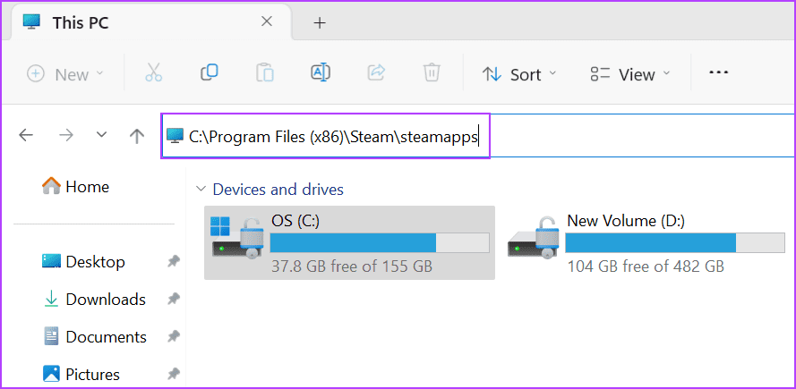The width and height of the screenshot is (796, 389).
Task: Open Pictures in the navigation pane
Action: click(x=81, y=375)
